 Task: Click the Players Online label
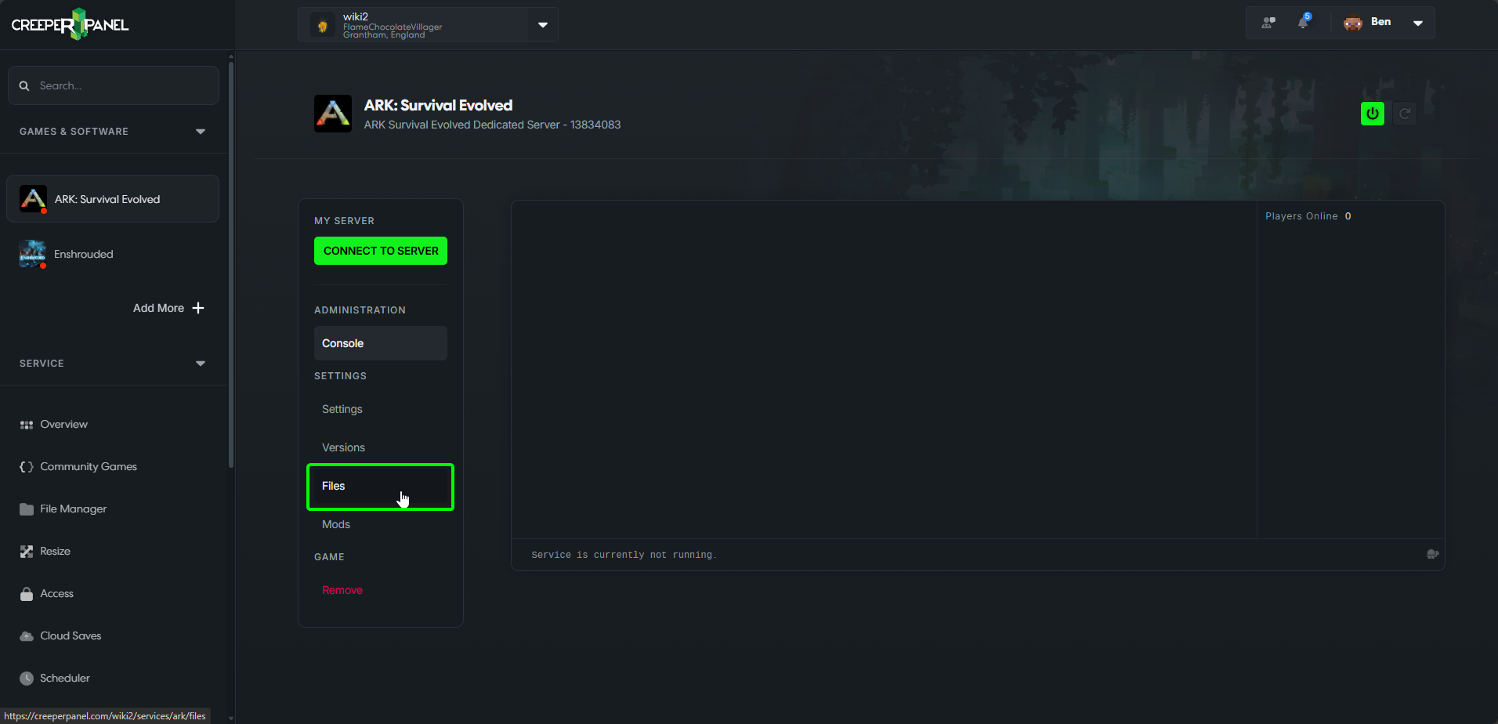click(1301, 216)
